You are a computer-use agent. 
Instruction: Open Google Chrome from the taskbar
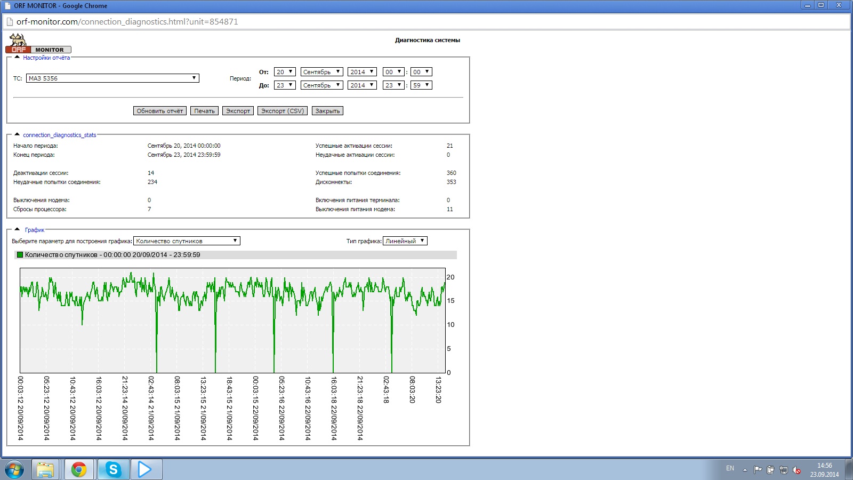point(79,469)
